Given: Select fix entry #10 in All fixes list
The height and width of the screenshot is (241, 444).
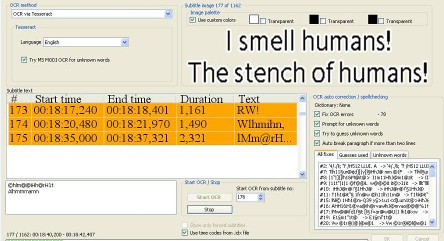Looking at the screenshot, I should click(374, 189).
